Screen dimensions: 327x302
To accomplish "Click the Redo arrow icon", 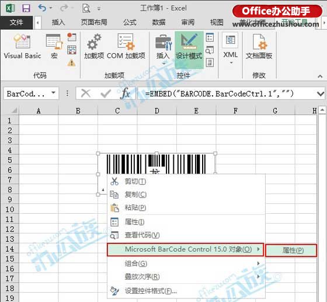I will (64, 8).
